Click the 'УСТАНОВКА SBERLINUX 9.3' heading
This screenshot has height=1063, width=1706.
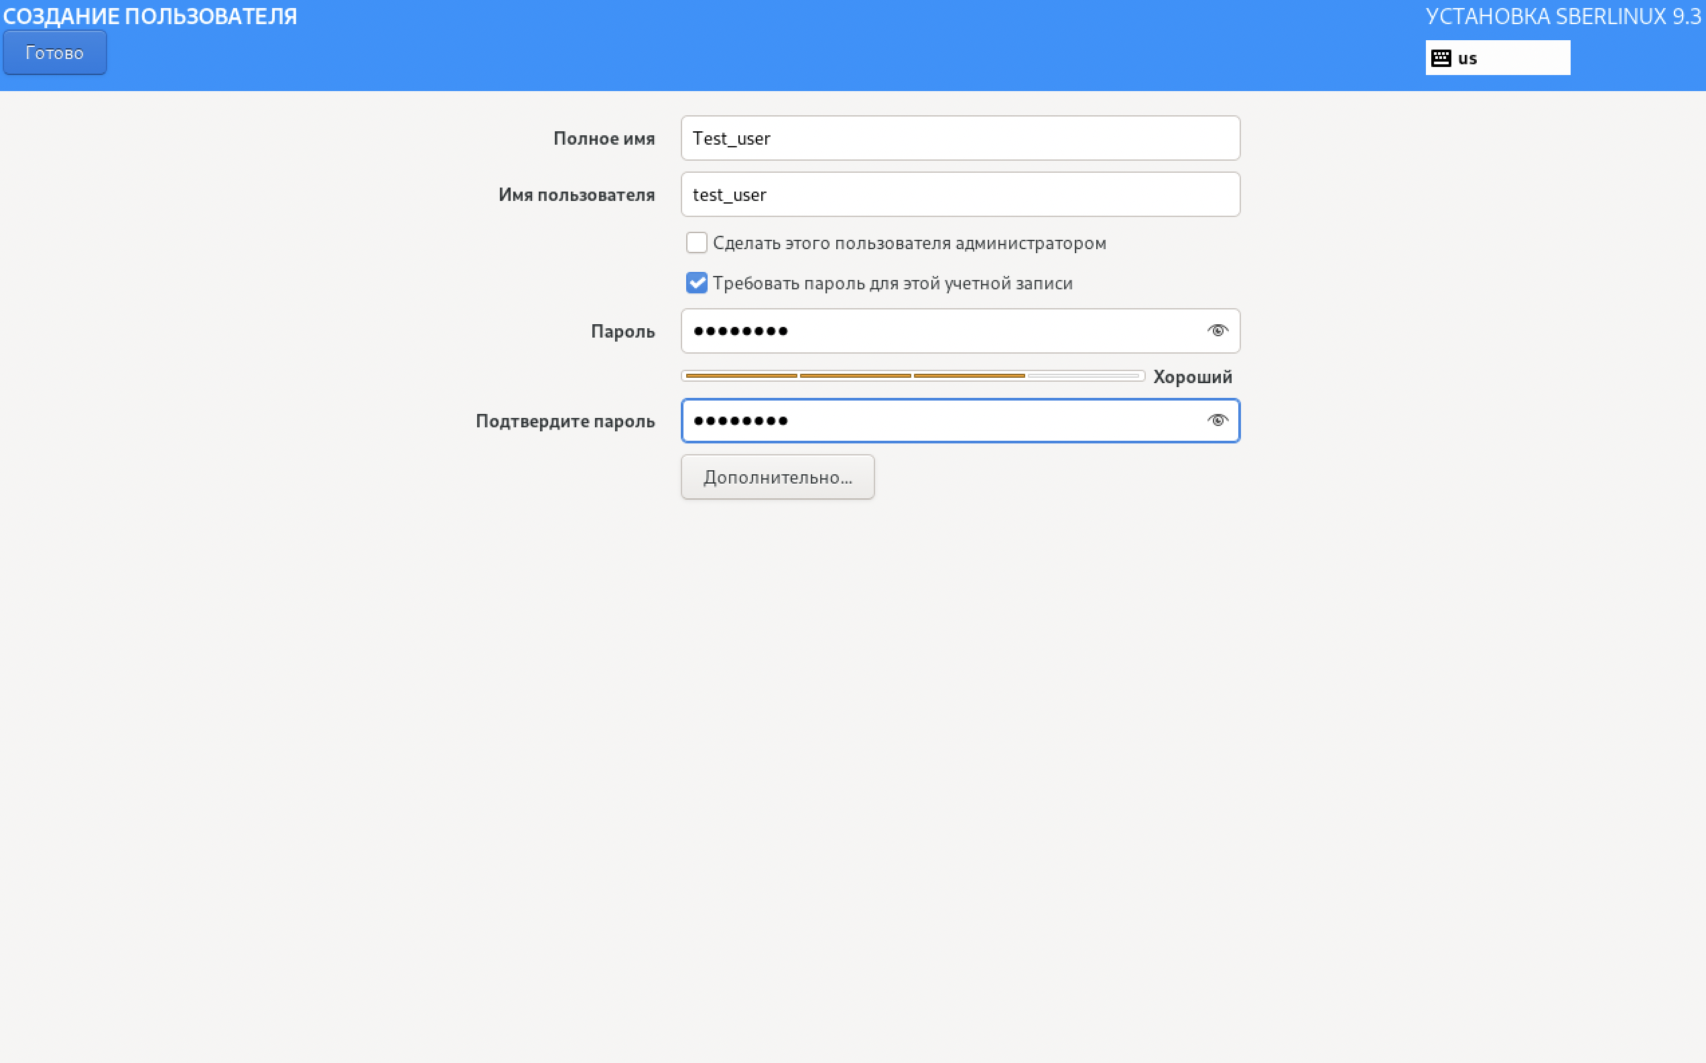pyautogui.click(x=1563, y=16)
